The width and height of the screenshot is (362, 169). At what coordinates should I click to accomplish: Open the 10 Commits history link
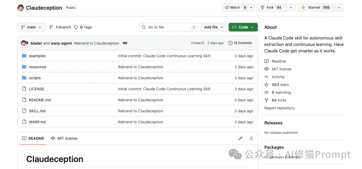240,43
